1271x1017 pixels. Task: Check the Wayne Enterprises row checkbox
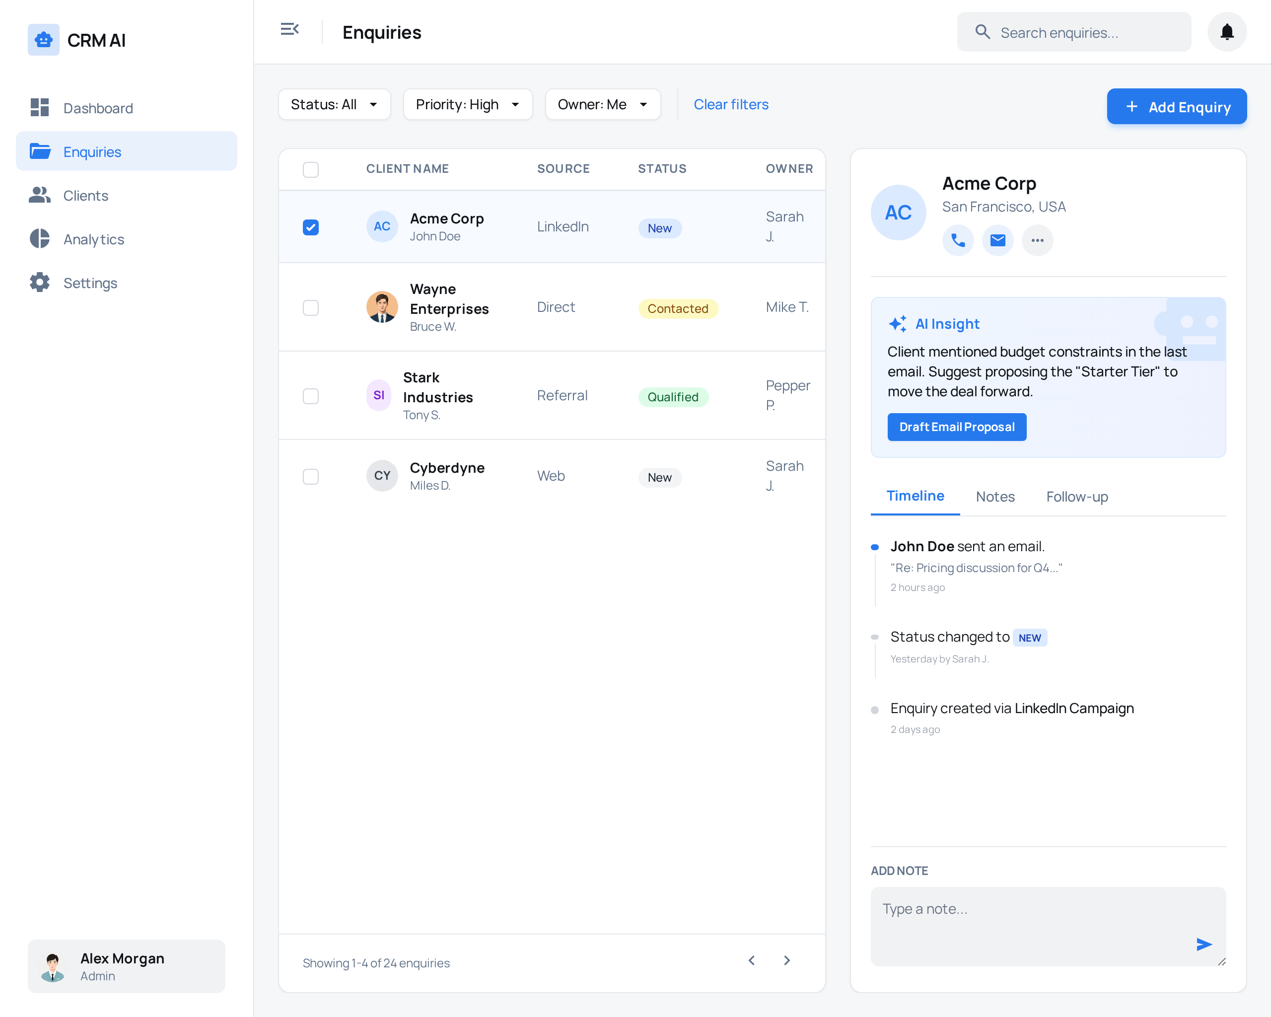(x=311, y=308)
